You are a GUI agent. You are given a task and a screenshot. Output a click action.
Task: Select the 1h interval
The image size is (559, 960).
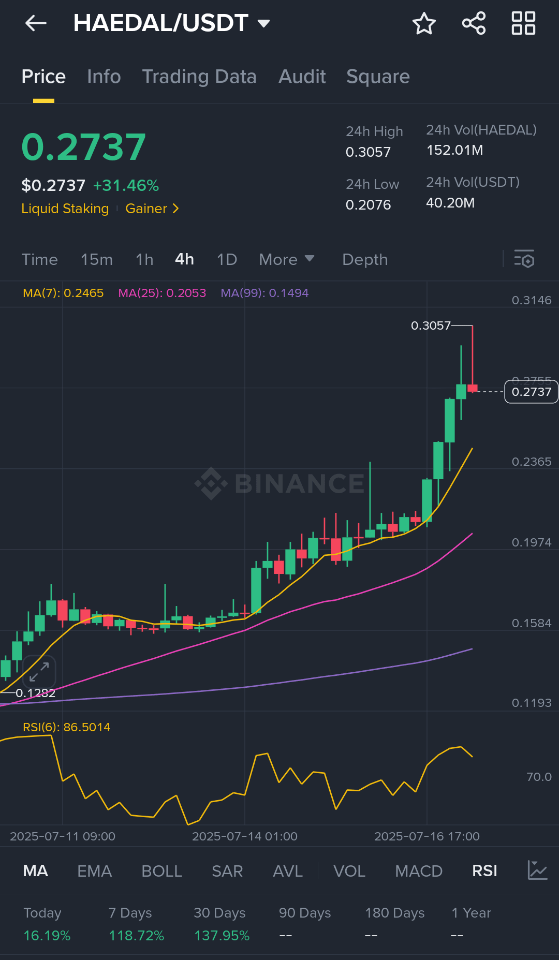click(x=144, y=259)
